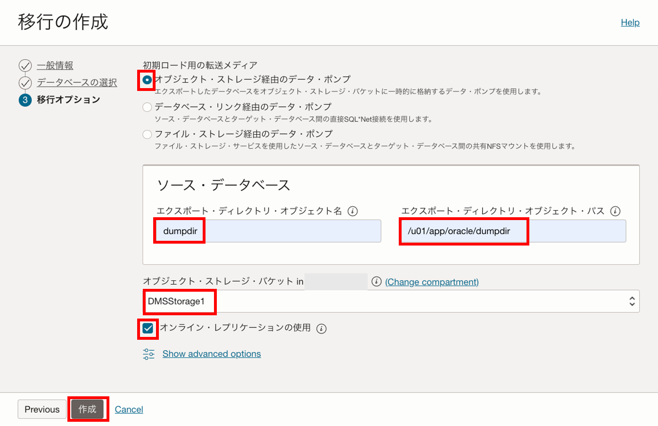Click the dumpdir input field
Viewport: 658px width, 426px height.
click(259, 231)
